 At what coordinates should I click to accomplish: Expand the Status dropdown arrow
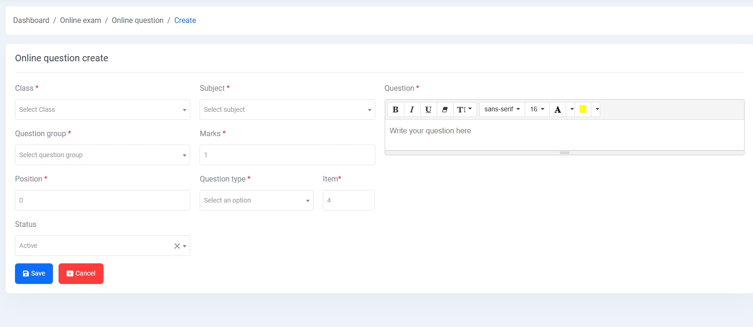pyautogui.click(x=185, y=246)
